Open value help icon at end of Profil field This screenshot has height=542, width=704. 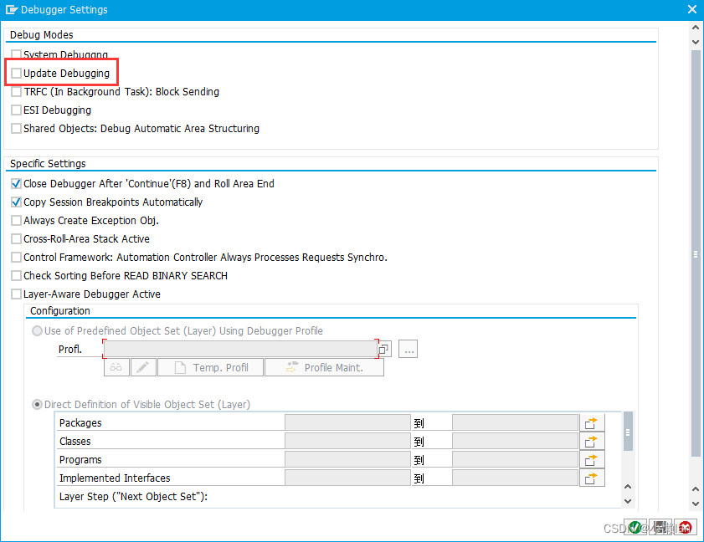[383, 349]
